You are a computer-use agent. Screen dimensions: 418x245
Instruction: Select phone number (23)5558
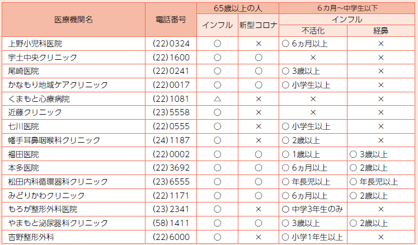point(171,112)
